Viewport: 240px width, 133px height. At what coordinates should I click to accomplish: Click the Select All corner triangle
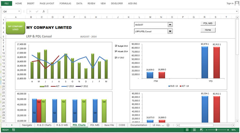click(4, 17)
